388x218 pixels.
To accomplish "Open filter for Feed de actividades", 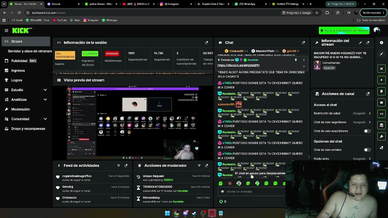I will click(x=119, y=166).
